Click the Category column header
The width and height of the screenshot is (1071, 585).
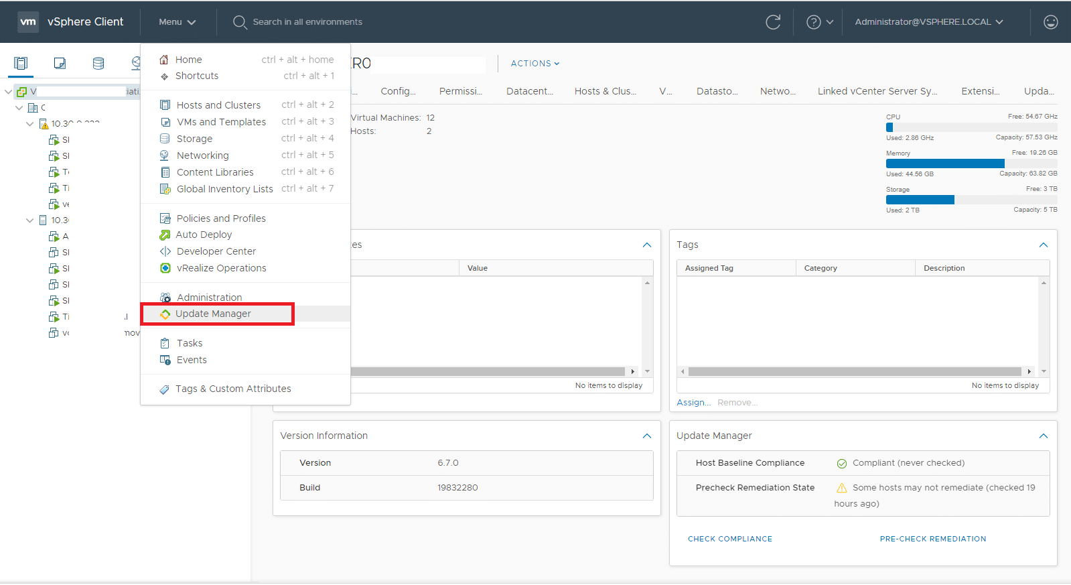pos(856,269)
